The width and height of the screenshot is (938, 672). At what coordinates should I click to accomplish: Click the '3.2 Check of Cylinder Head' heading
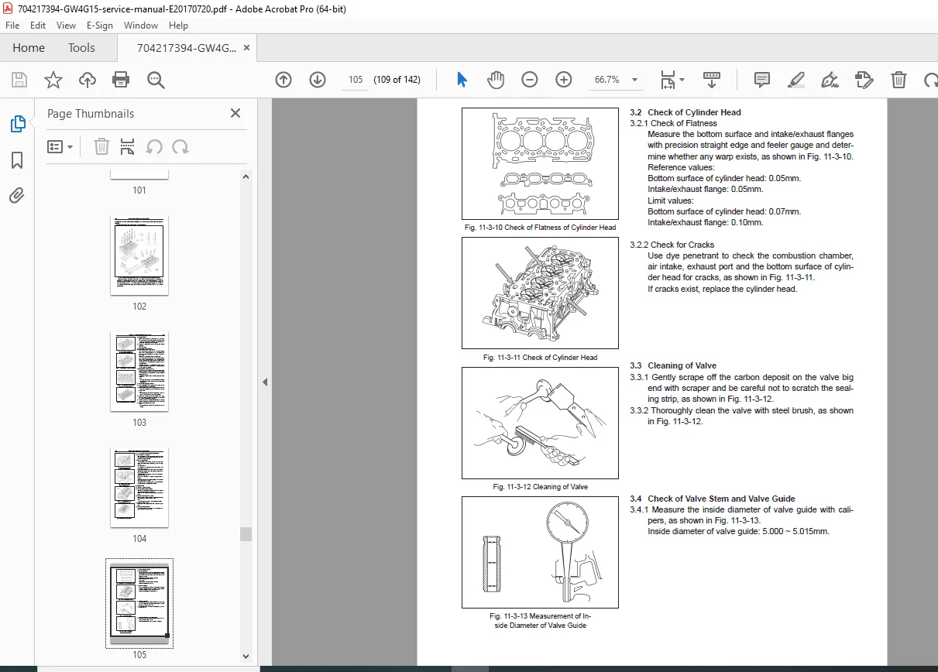pyautogui.click(x=685, y=112)
